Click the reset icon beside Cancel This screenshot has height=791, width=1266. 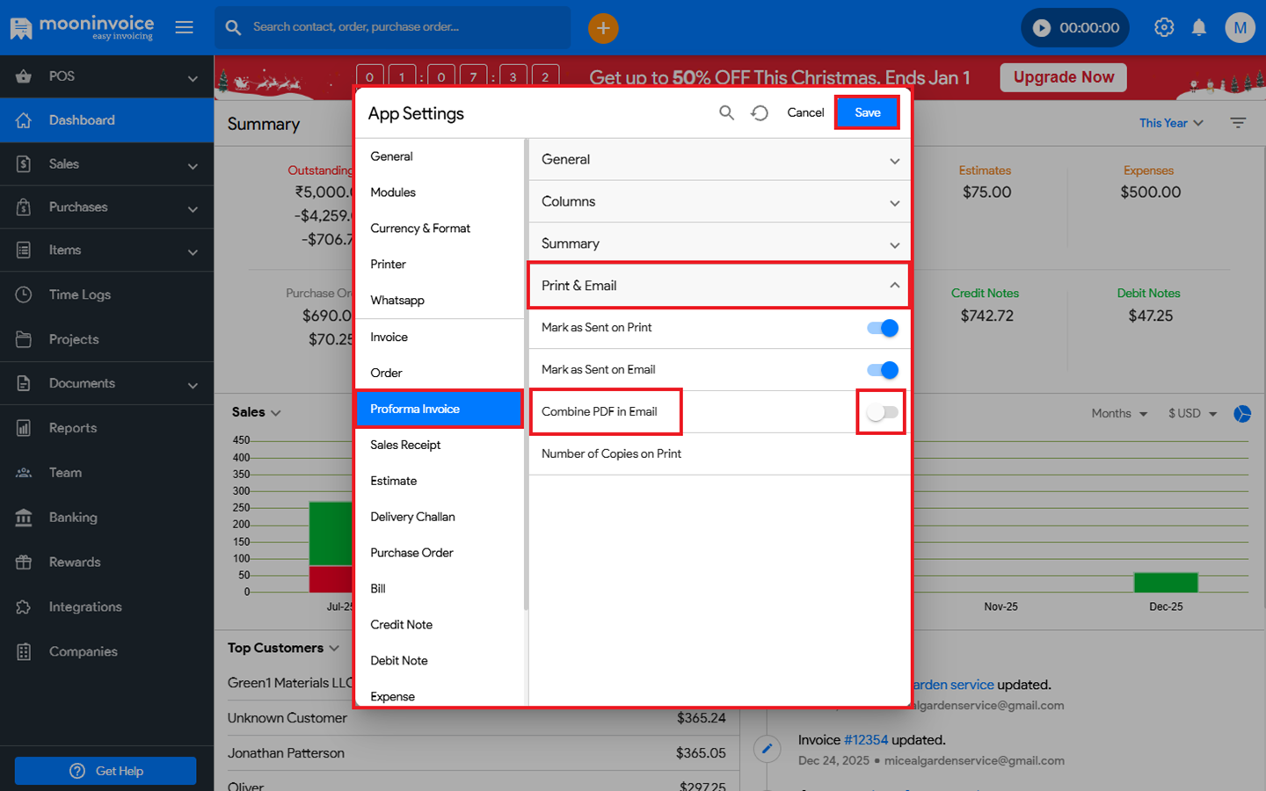click(760, 112)
